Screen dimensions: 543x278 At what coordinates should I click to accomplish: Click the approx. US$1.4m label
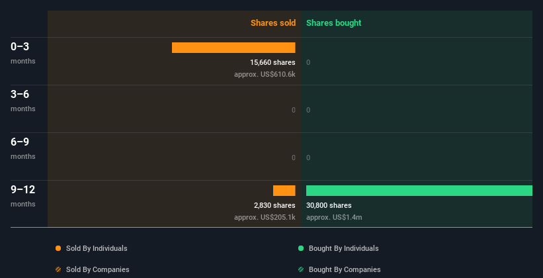pos(334,217)
